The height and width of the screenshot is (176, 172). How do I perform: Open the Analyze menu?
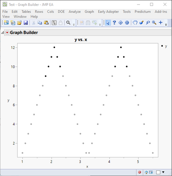click(x=75, y=11)
